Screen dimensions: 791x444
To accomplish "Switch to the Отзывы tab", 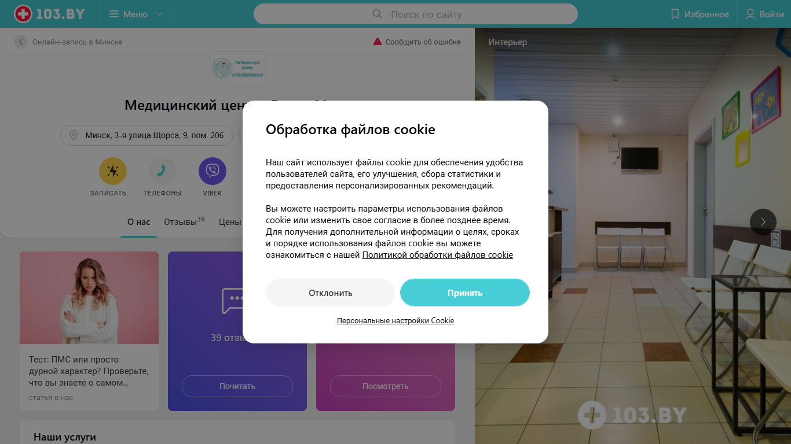I will pos(184,221).
